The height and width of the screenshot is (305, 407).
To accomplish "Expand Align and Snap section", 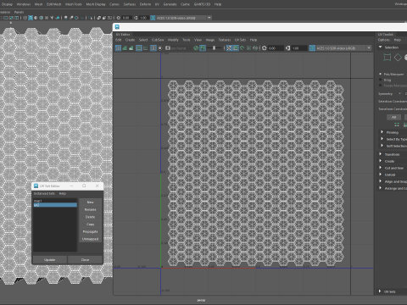I will coord(381,181).
